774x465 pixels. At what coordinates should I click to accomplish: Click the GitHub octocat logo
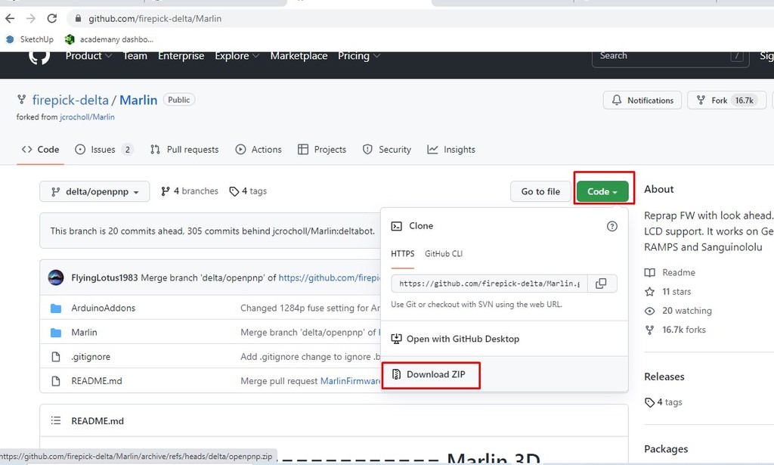(x=39, y=56)
